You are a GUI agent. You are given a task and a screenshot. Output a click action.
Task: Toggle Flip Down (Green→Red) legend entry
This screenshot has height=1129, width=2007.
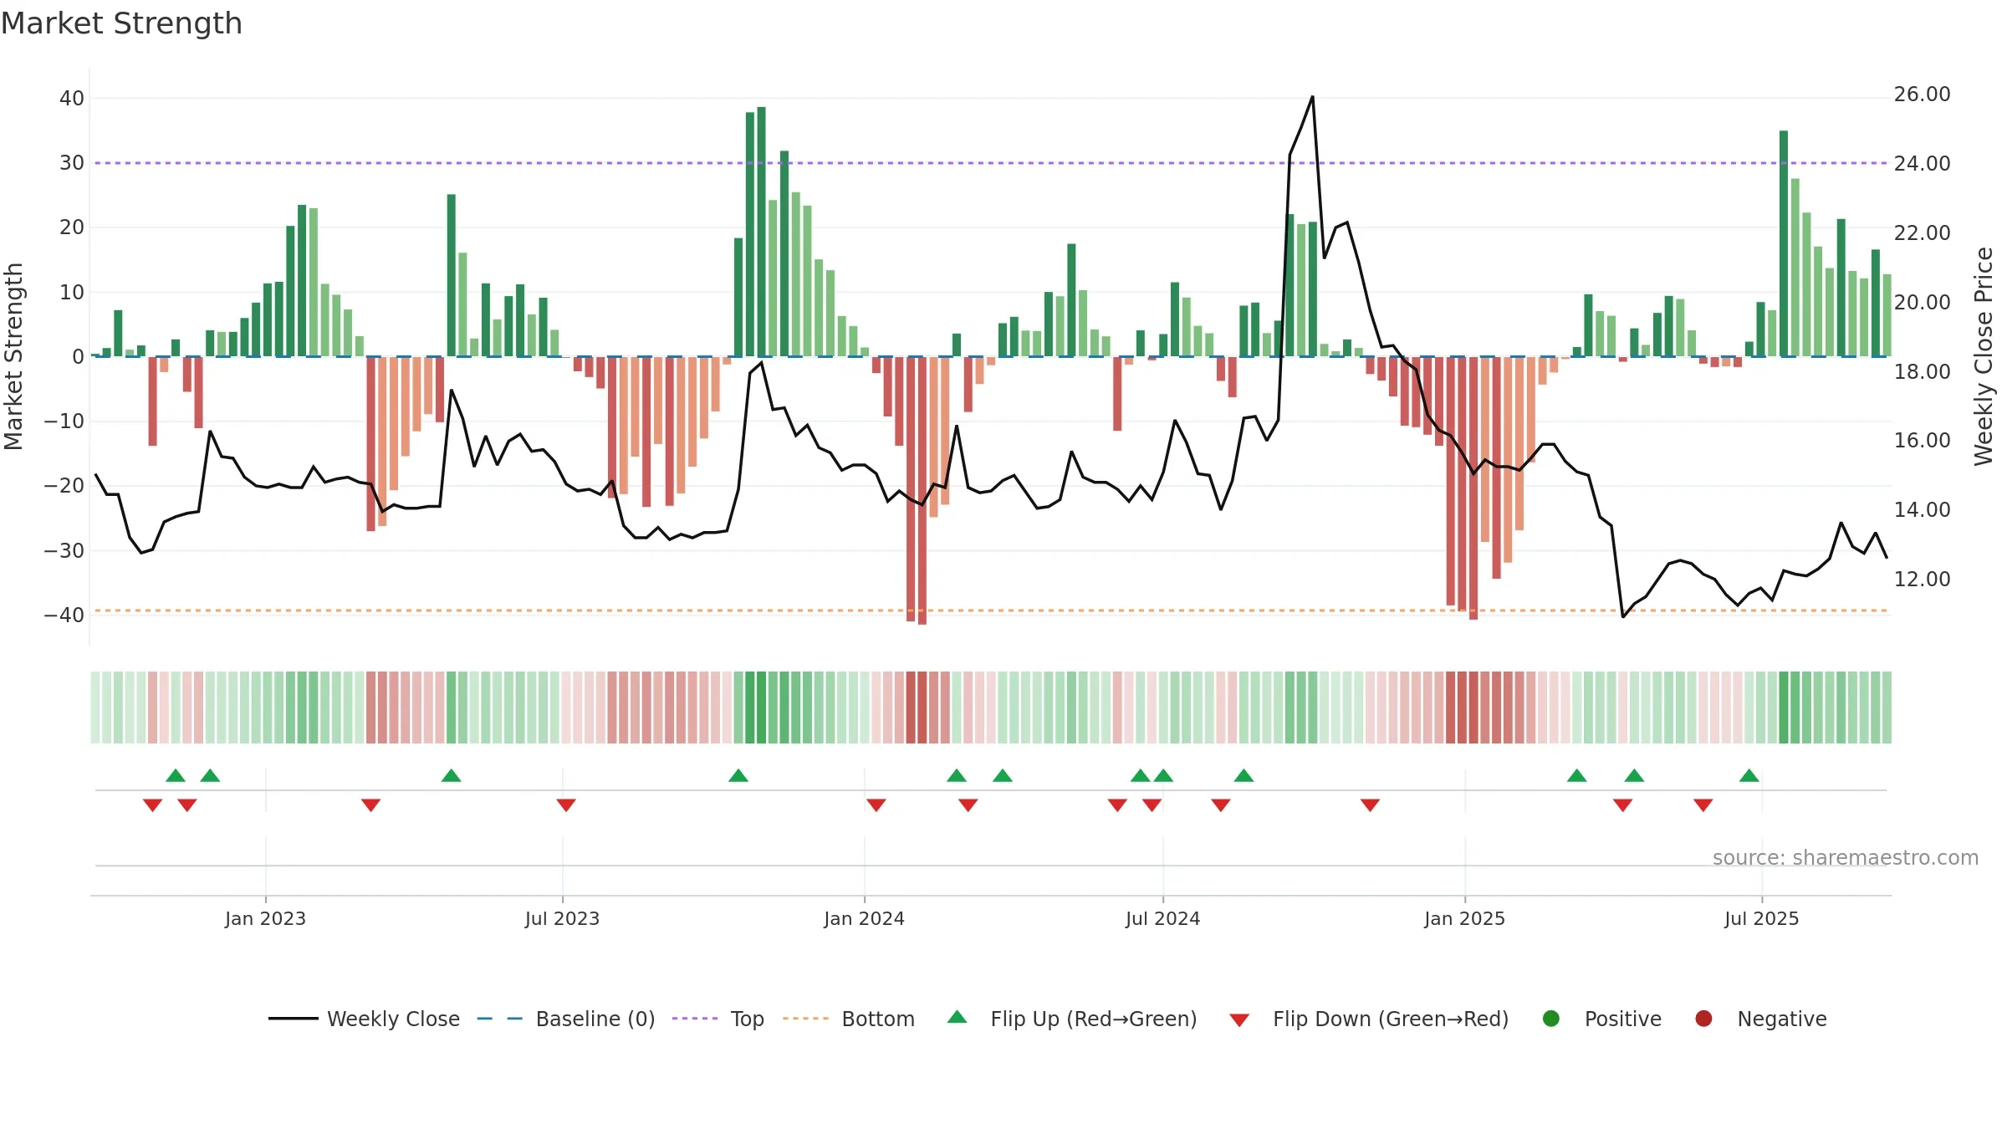coord(1369,1019)
